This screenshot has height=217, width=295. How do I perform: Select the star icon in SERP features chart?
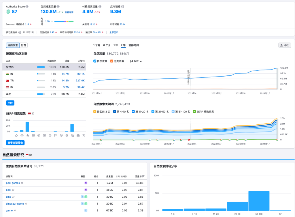[28, 135]
